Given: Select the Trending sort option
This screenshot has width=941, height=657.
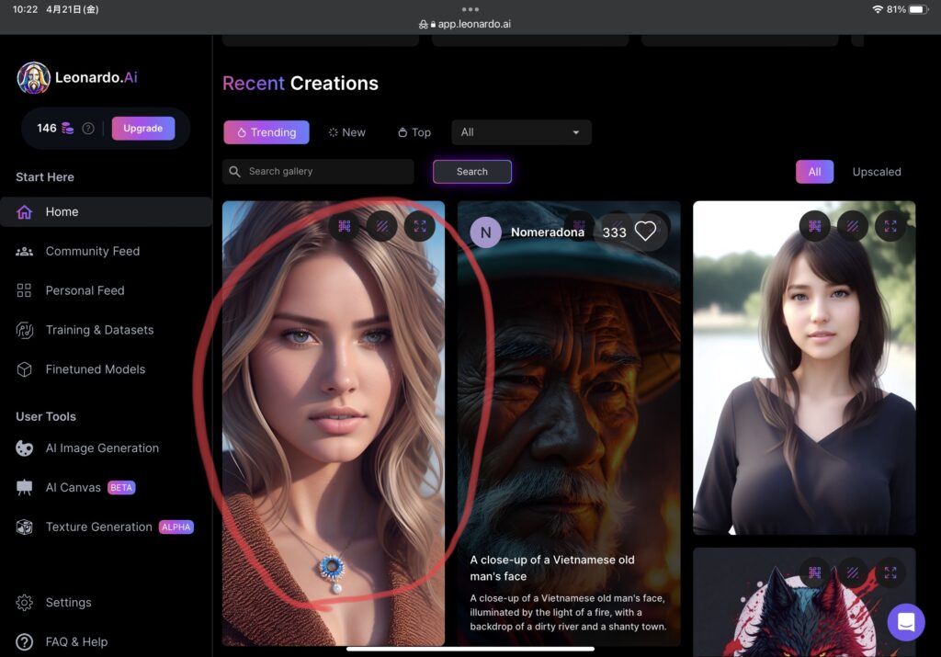Looking at the screenshot, I should coord(266,132).
